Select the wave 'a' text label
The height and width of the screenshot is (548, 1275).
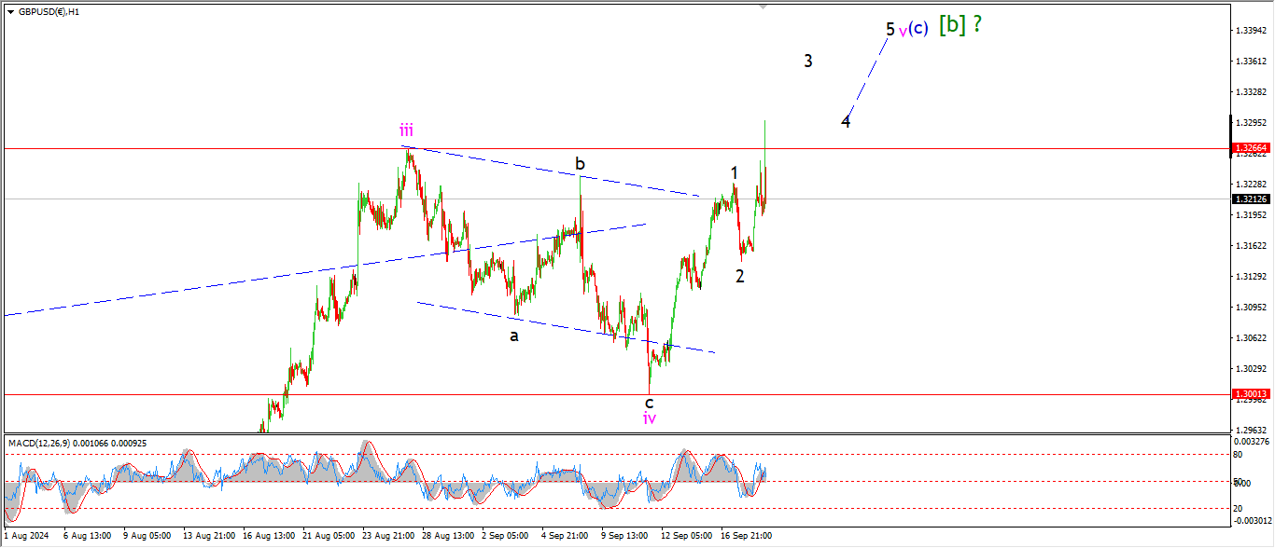pyautogui.click(x=513, y=336)
